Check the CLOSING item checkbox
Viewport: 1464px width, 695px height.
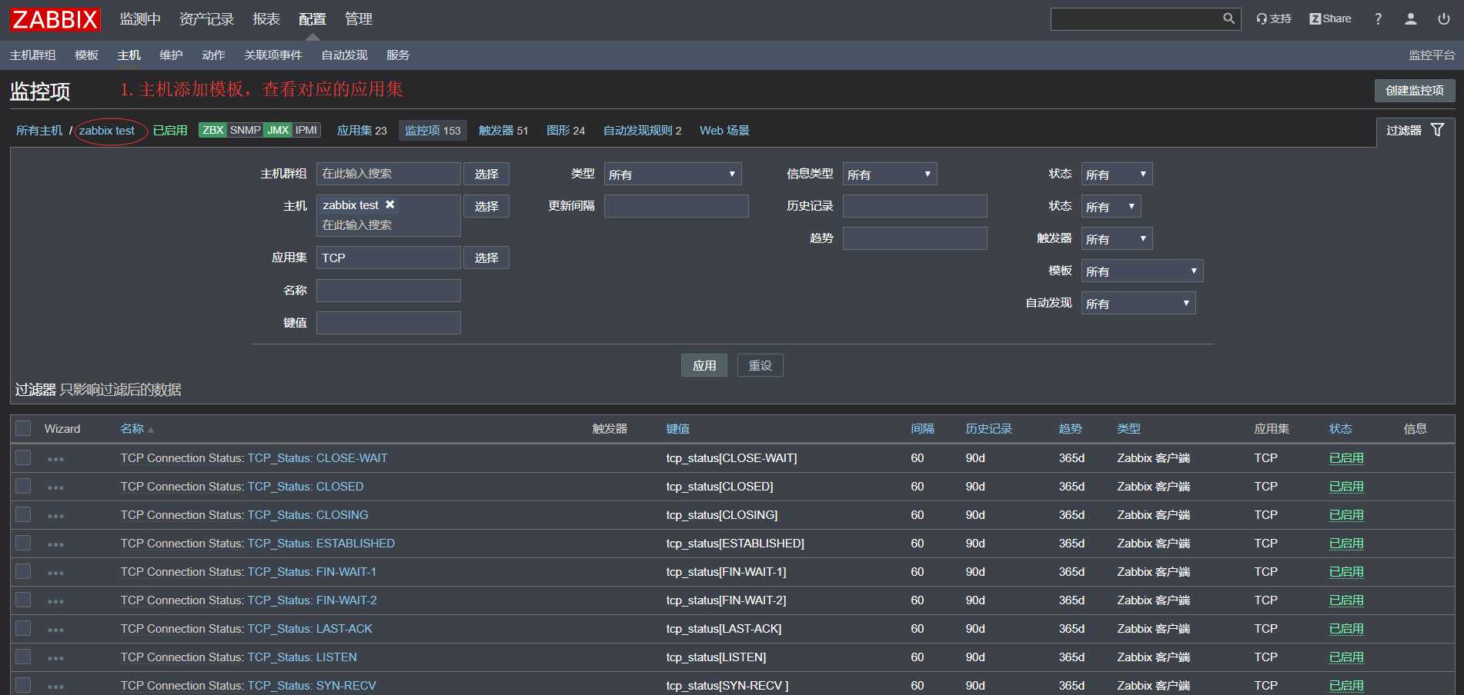click(x=23, y=514)
